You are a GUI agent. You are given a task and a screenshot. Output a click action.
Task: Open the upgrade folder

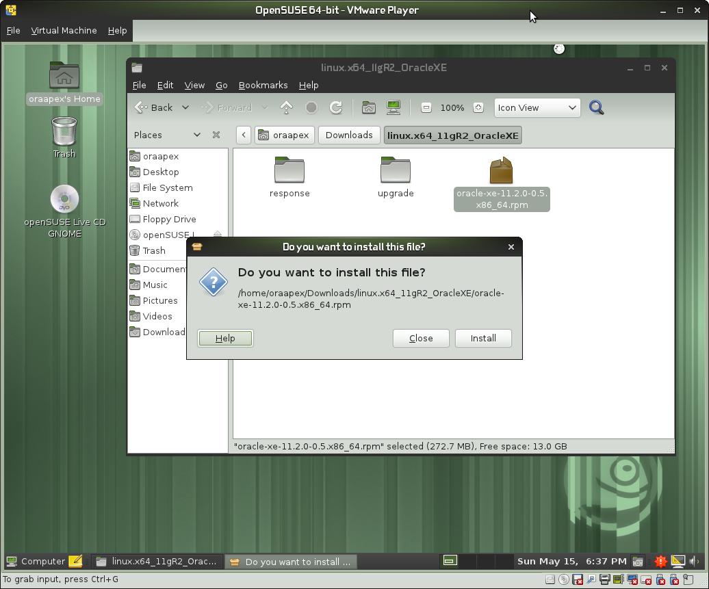click(395, 171)
